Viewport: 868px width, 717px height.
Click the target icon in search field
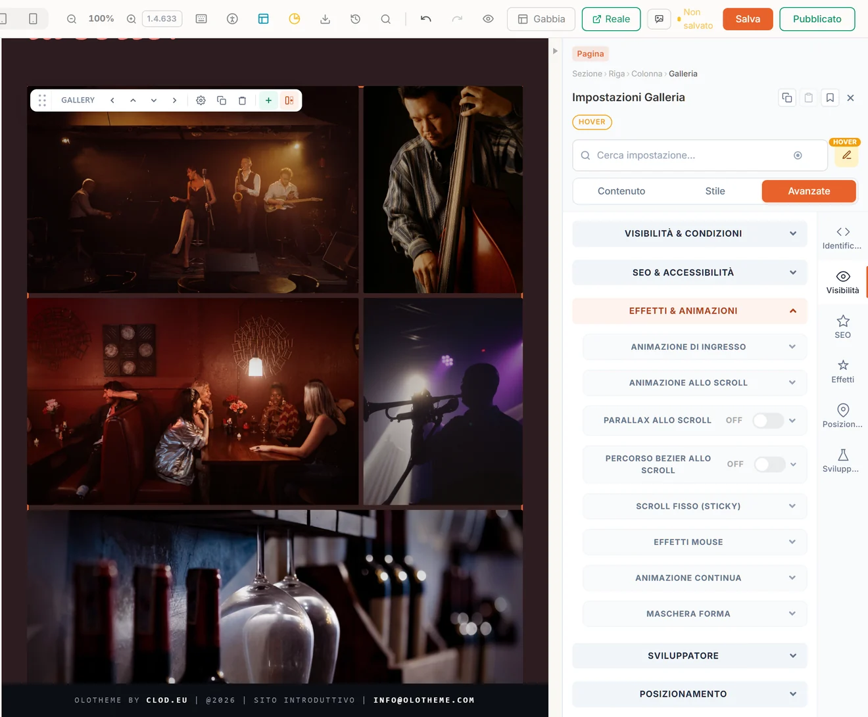tap(798, 156)
